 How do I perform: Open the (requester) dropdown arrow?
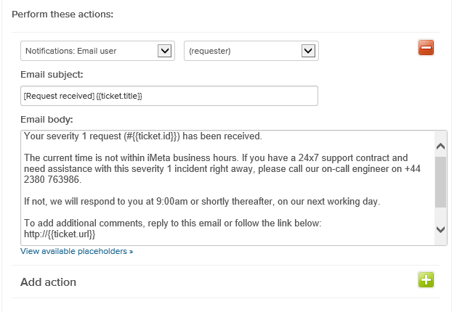(308, 51)
